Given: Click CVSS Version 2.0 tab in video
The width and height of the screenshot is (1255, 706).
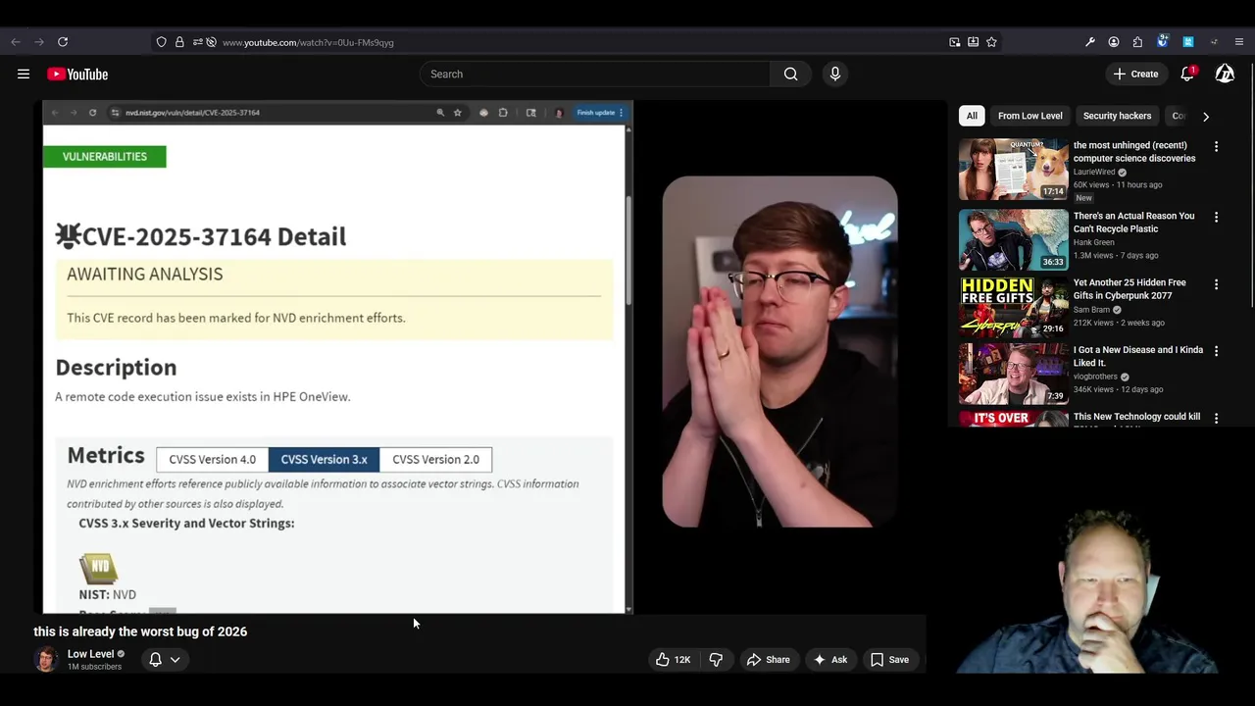Looking at the screenshot, I should click(x=435, y=459).
